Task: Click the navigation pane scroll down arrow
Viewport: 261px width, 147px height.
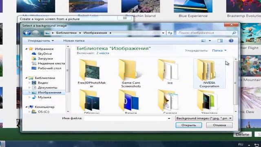Action: [68, 111]
